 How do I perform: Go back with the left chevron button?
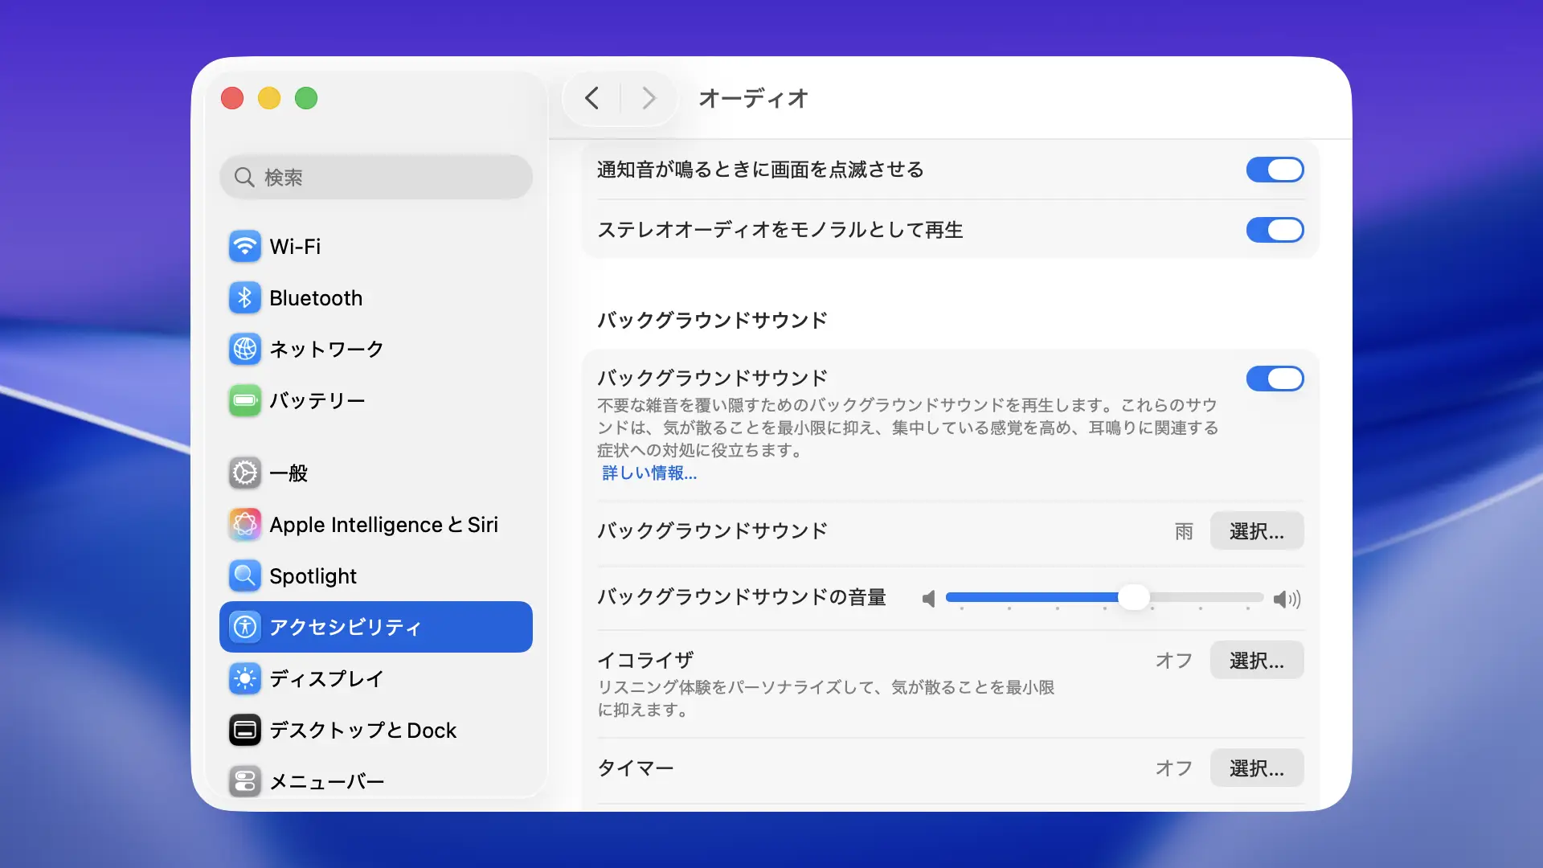(592, 98)
